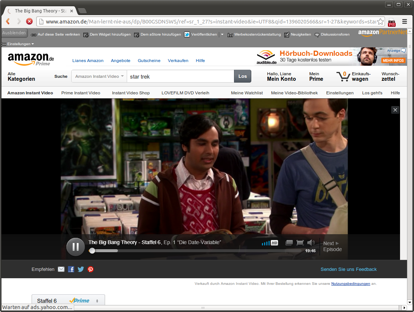The width and height of the screenshot is (414, 312).
Task: Seek along the video timeline track
Action: 195,251
